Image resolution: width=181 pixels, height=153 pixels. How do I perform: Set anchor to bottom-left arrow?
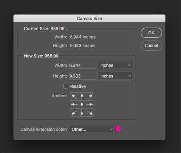coord(74,112)
